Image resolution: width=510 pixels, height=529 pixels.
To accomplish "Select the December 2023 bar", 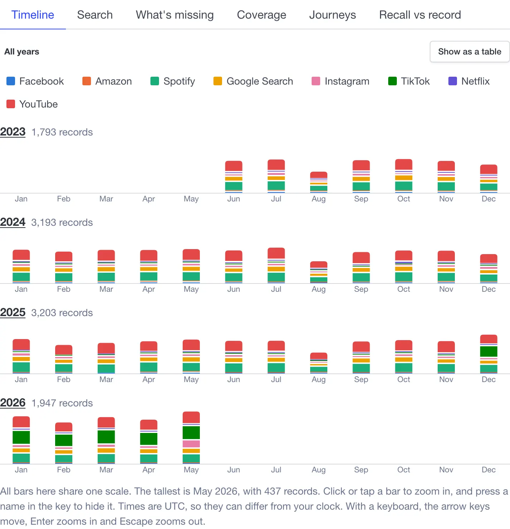I will tap(489, 179).
